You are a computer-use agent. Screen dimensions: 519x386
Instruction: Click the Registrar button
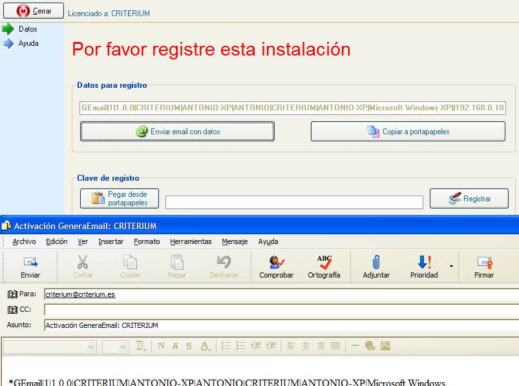469,199
